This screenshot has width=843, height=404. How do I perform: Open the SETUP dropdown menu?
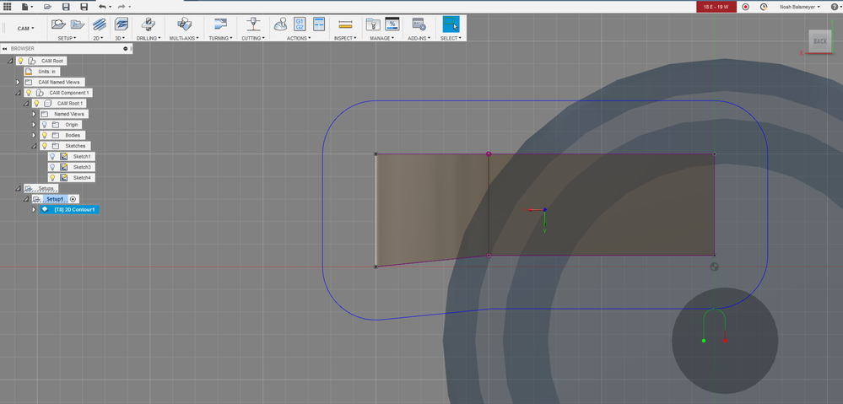point(67,38)
